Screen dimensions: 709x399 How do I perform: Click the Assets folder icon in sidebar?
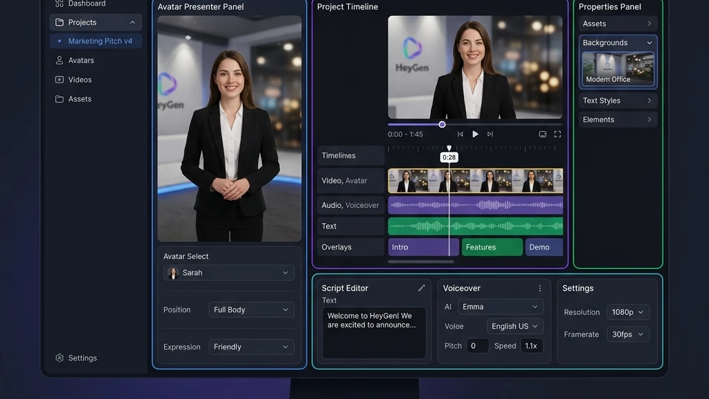click(60, 98)
